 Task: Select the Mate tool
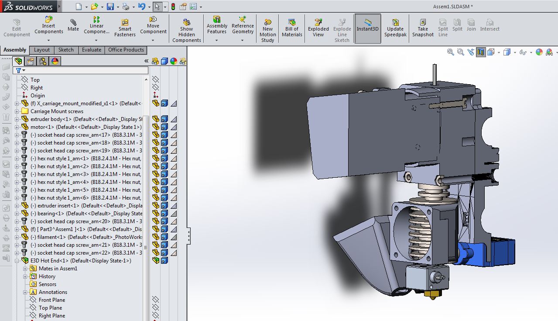tap(73, 23)
